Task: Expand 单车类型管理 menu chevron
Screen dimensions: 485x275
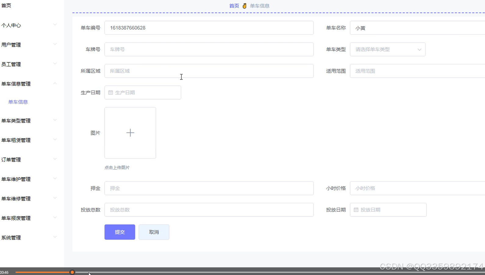Action: [x=55, y=120]
